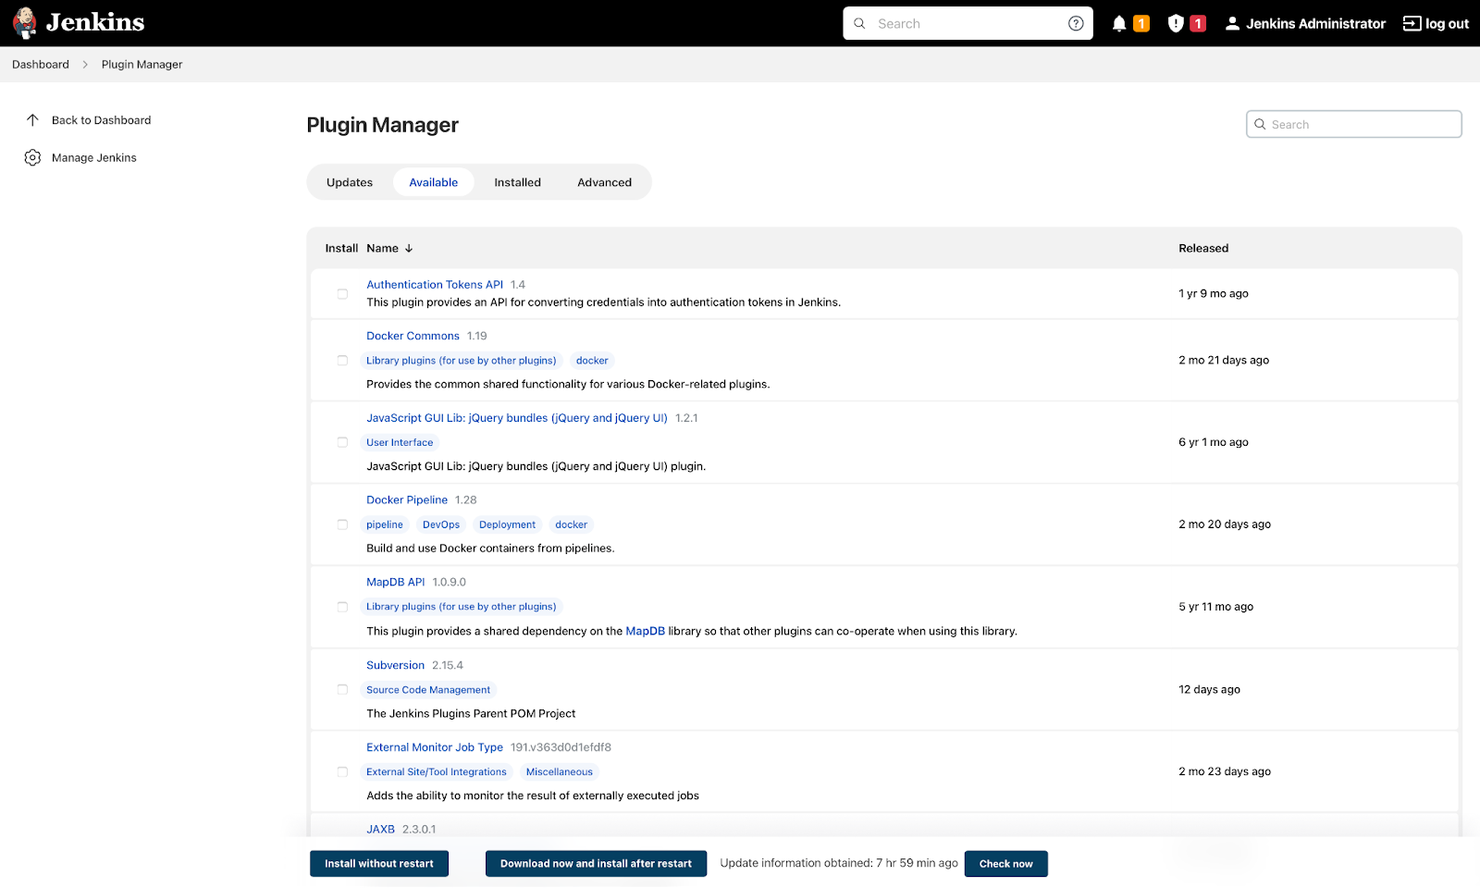Click MapDB API Library plugins tag
This screenshot has height=888, width=1480.
pos(462,607)
